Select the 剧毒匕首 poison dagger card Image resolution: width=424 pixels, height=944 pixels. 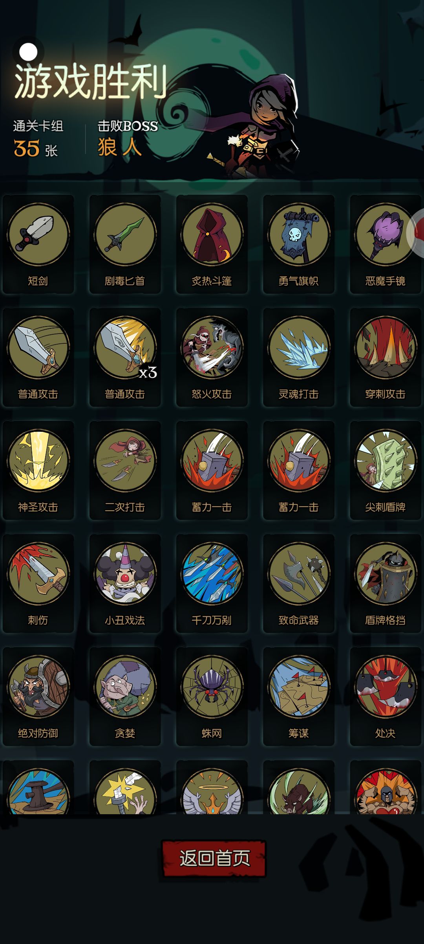click(125, 244)
